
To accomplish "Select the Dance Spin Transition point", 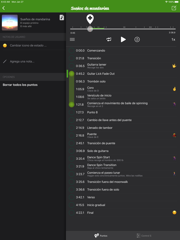I will 123,166.
